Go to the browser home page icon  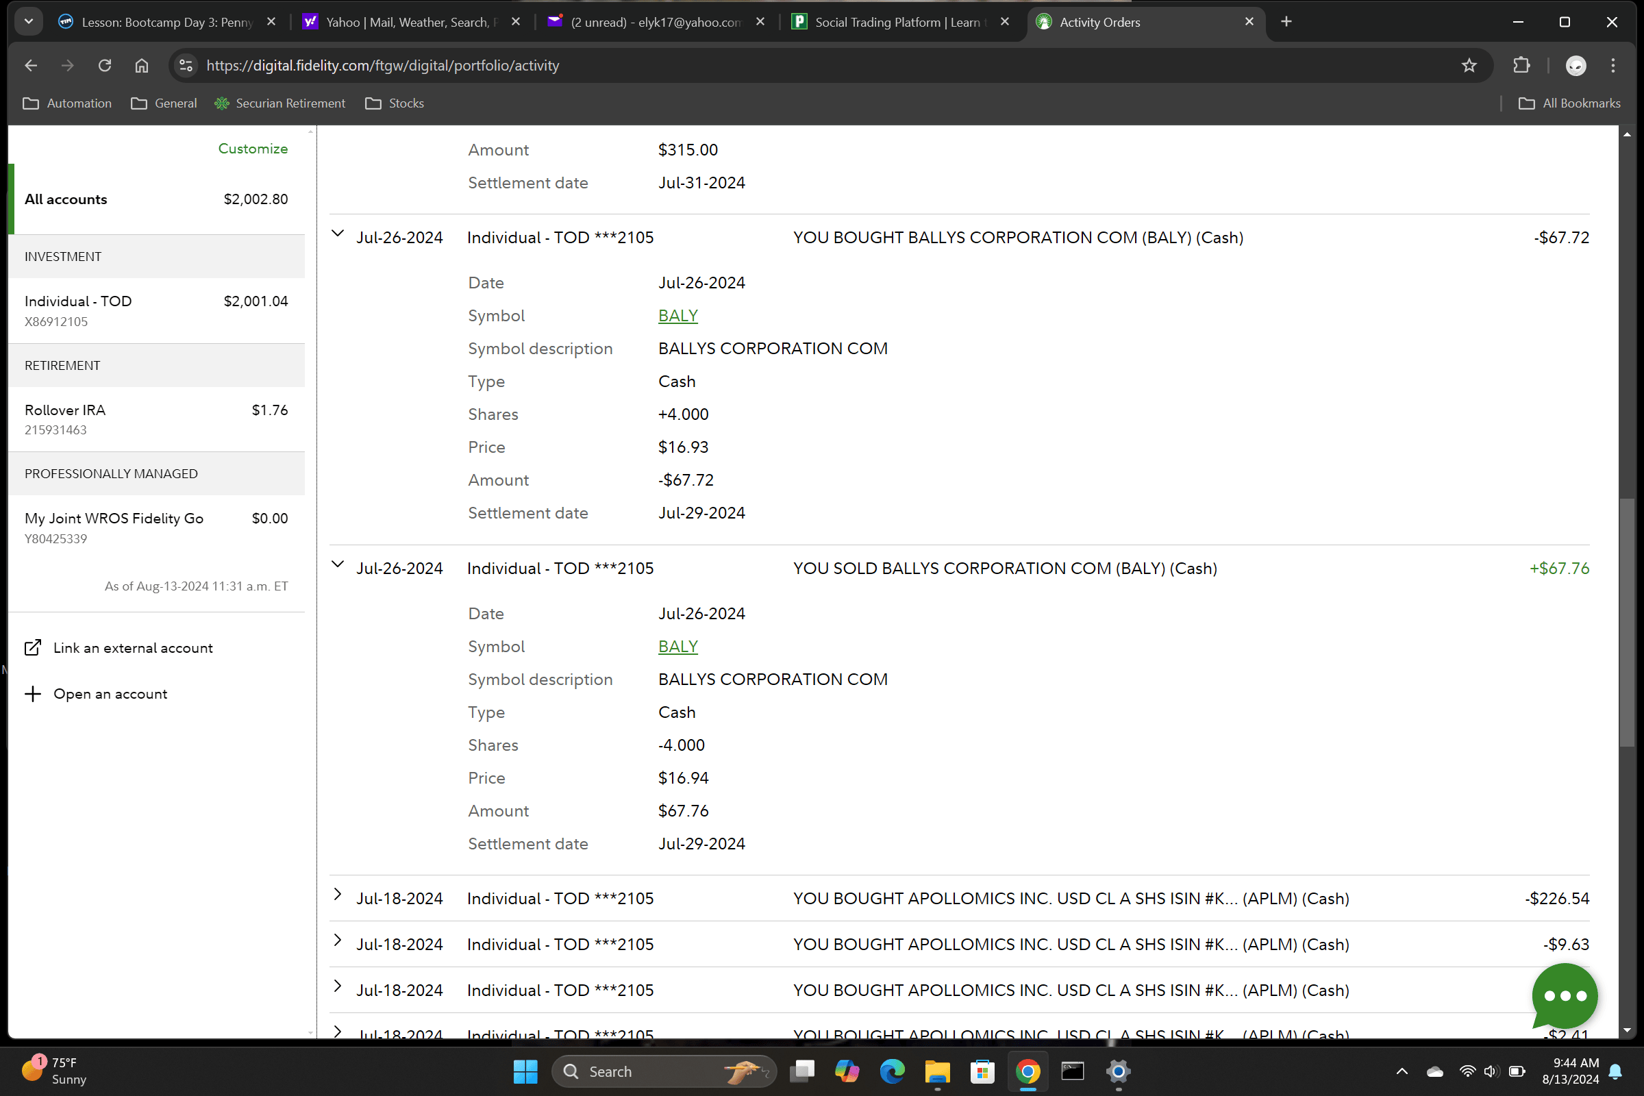coord(142,66)
